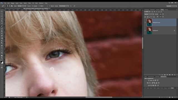178x100 pixels.
Task: Select the Horizontal Type tool
Action: [2, 48]
